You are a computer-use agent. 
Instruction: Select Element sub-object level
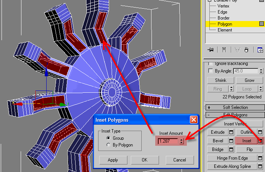pos(224,30)
